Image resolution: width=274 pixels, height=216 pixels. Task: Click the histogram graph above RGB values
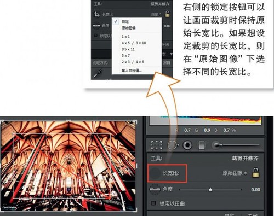206,120
